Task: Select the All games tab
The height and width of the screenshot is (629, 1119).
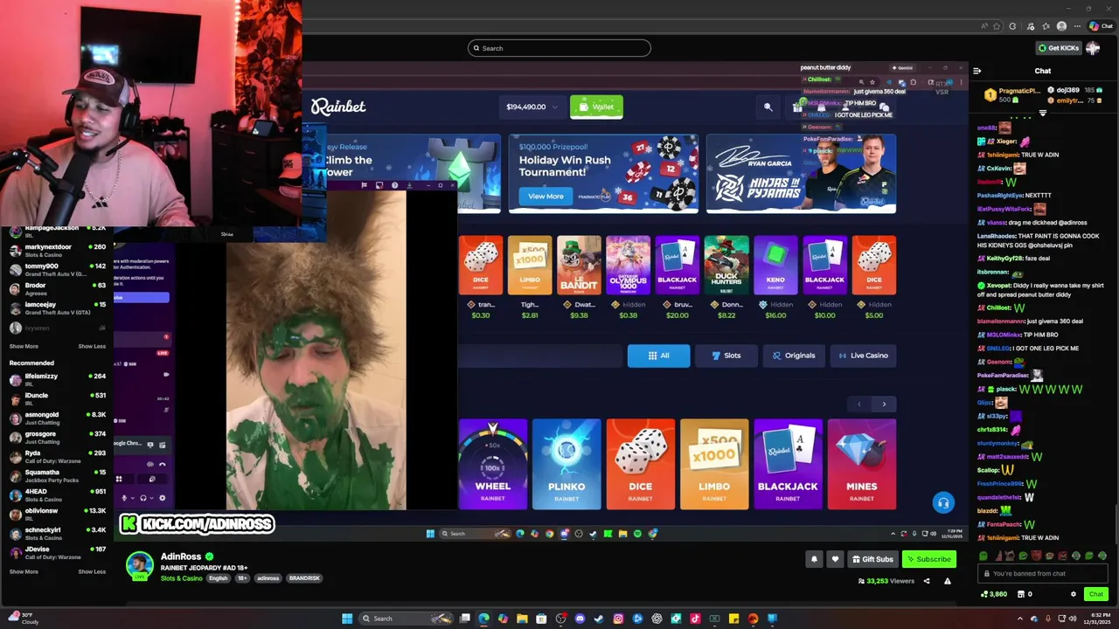Action: point(658,356)
